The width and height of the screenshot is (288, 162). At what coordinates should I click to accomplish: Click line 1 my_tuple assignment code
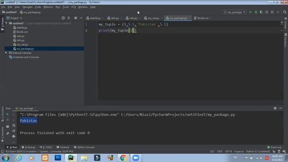tap(133, 24)
